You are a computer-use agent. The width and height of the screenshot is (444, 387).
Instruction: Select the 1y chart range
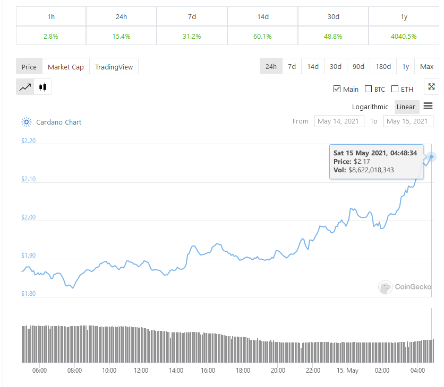coord(405,66)
